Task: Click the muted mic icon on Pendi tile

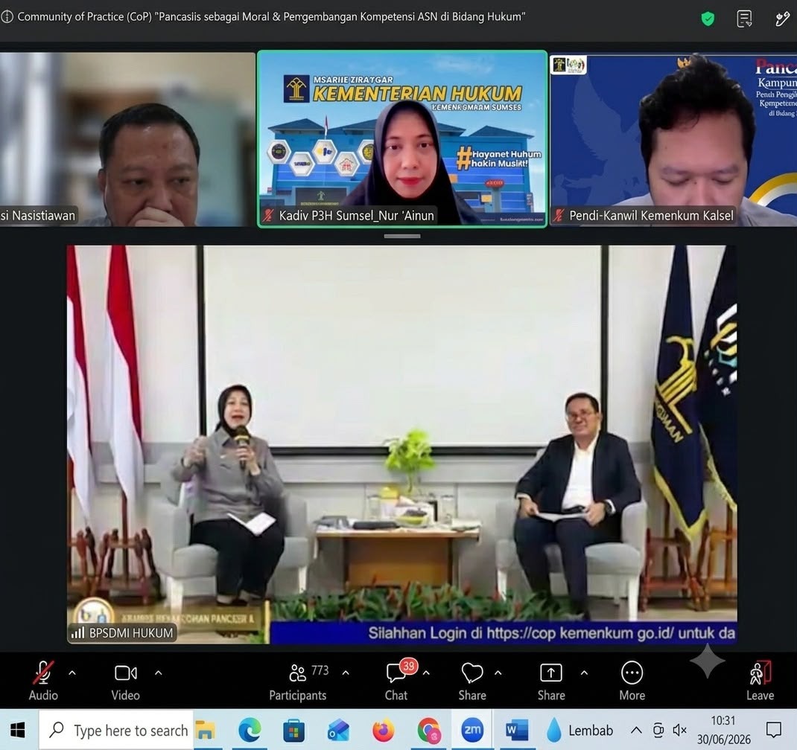Action: (x=559, y=215)
